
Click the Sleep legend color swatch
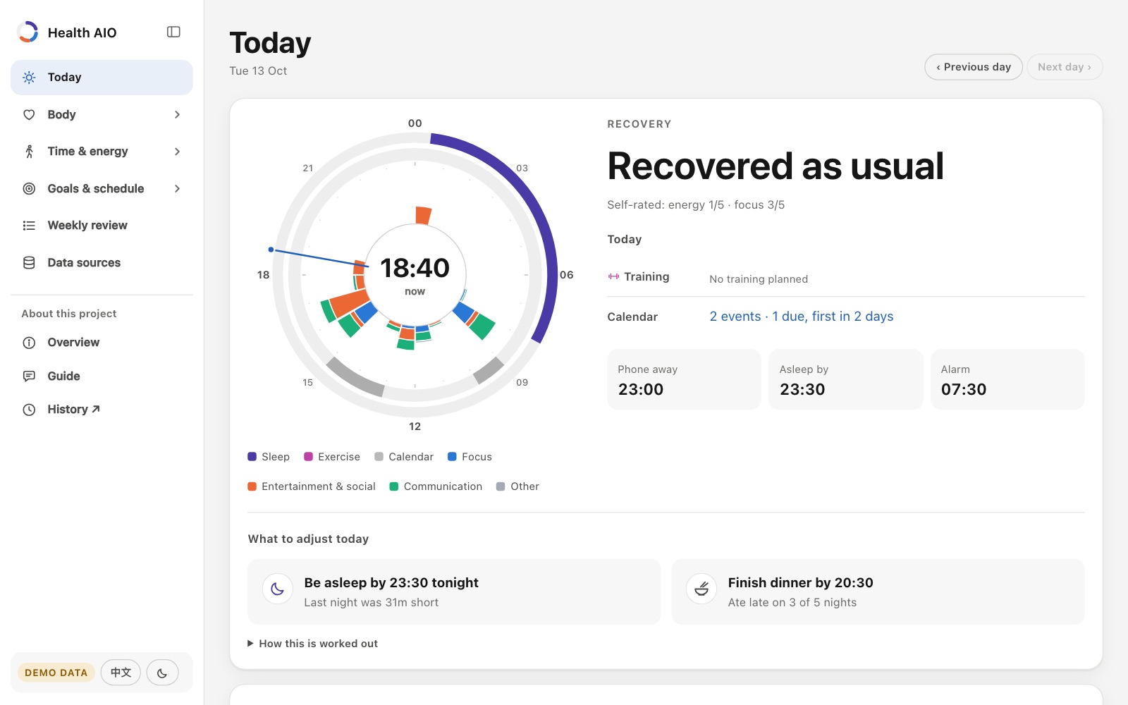tap(252, 457)
